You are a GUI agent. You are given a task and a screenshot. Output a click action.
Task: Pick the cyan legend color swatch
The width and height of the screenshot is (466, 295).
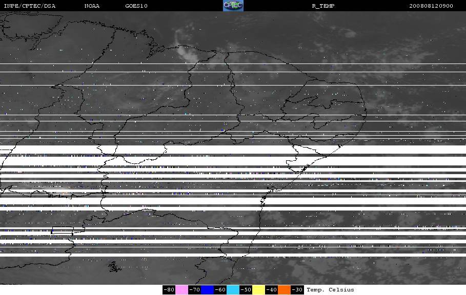coord(233,290)
